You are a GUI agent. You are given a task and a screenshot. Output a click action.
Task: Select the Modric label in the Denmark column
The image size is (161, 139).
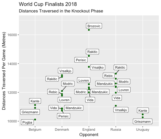68,84
